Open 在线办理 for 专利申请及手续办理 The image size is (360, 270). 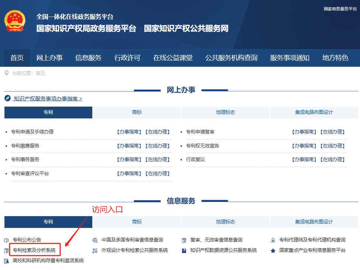(x=158, y=132)
